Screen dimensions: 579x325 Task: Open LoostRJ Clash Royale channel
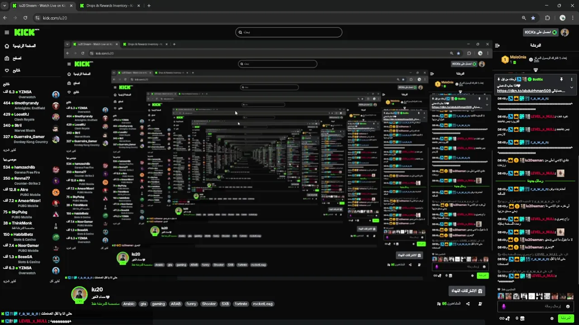(x=31, y=117)
